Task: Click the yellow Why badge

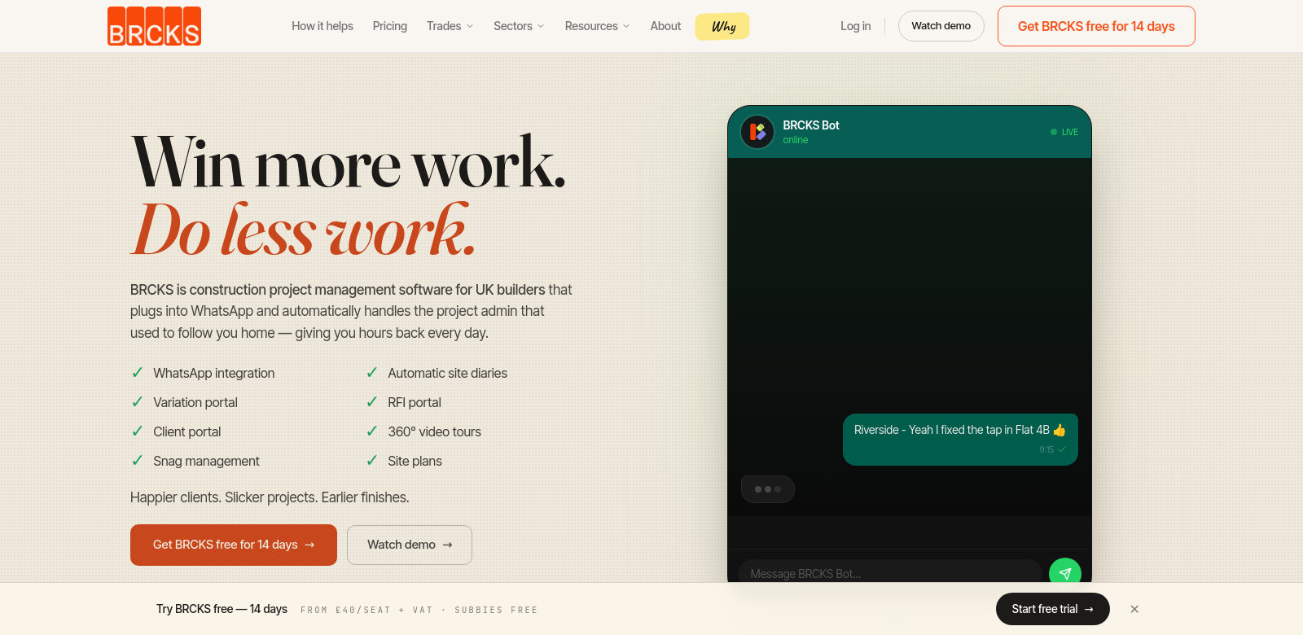Action: coord(722,26)
